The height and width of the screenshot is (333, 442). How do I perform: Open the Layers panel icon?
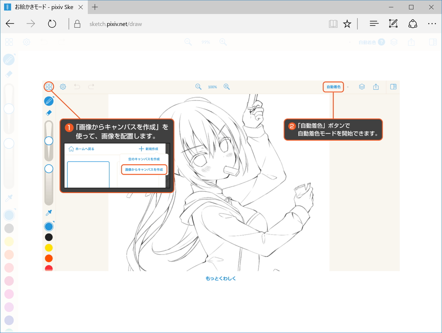[362, 87]
